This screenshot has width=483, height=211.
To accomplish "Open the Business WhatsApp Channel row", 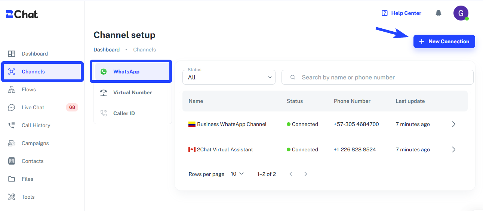I will [325, 124].
